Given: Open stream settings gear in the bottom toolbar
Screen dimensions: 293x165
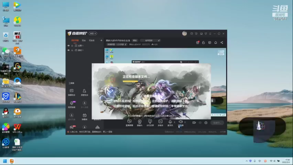Looking at the screenshot, I should tap(206, 123).
